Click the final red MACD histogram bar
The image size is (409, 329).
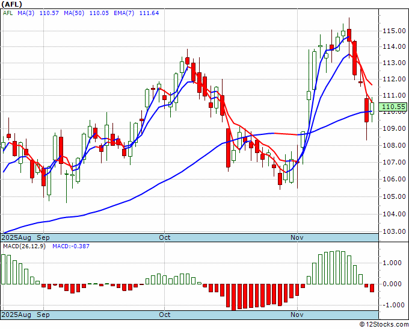click(372, 288)
